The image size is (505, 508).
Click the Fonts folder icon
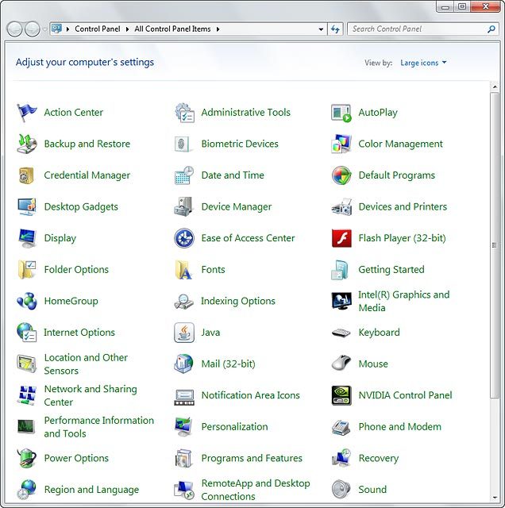[x=183, y=270]
